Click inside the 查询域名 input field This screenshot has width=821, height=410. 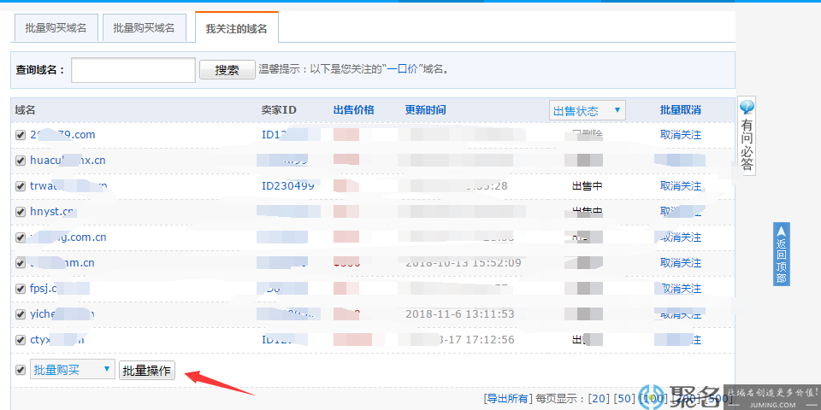pos(133,70)
